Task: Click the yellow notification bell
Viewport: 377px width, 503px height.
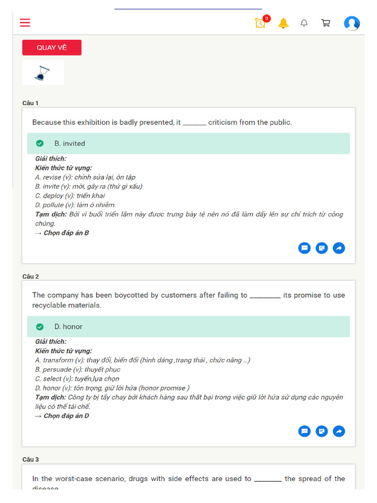Action: point(283,23)
